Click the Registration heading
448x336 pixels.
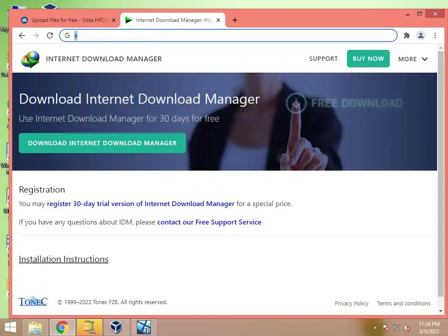click(x=42, y=190)
